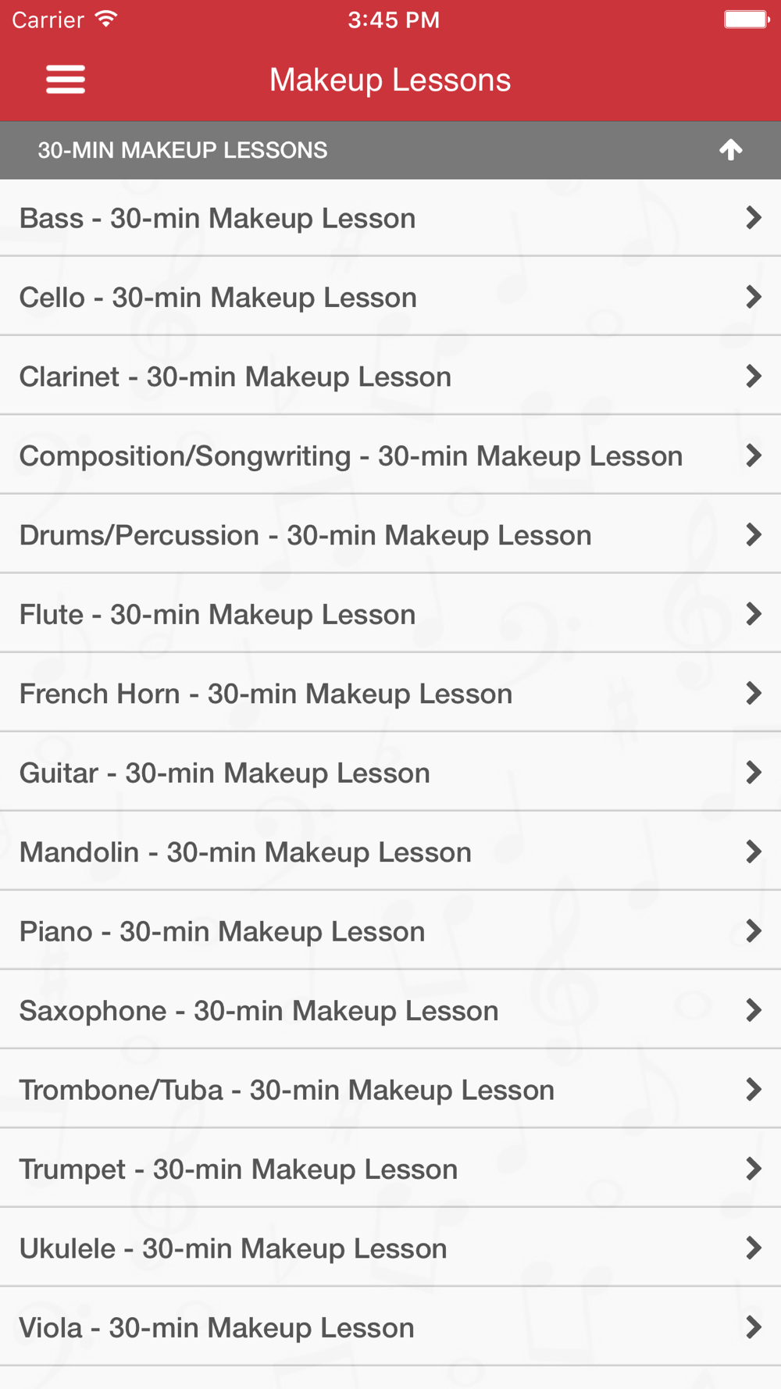781x1389 pixels.
Task: Open French Horn - 30-min Makeup Lesson
Action: click(266, 694)
